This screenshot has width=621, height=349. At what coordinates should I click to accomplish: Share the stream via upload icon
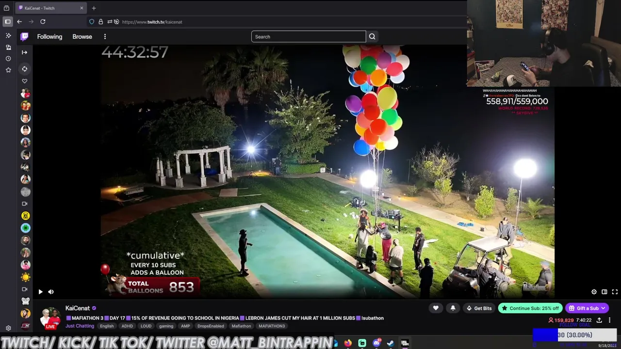coord(599,320)
